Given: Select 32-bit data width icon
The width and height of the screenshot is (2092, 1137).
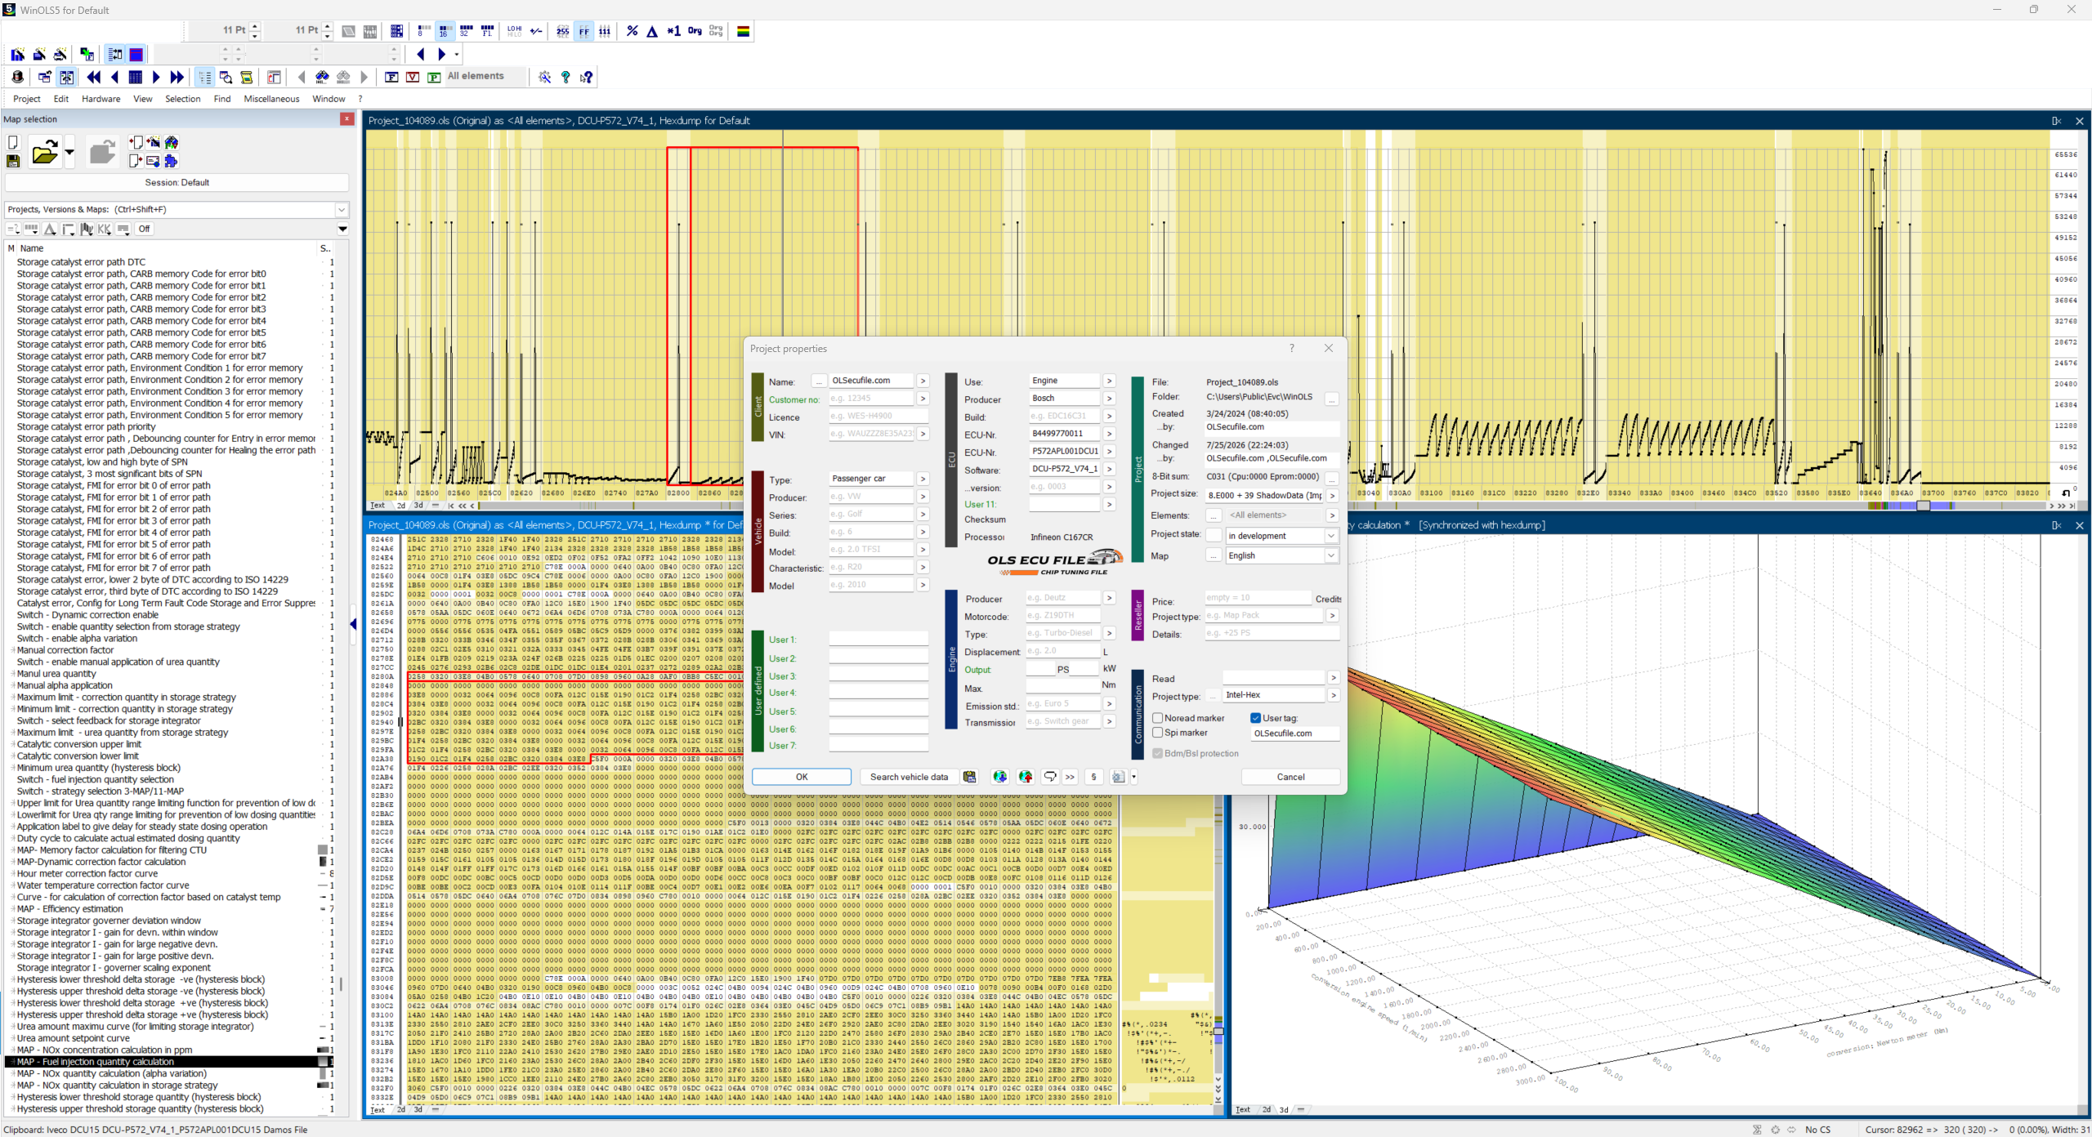Looking at the screenshot, I should pyautogui.click(x=466, y=31).
